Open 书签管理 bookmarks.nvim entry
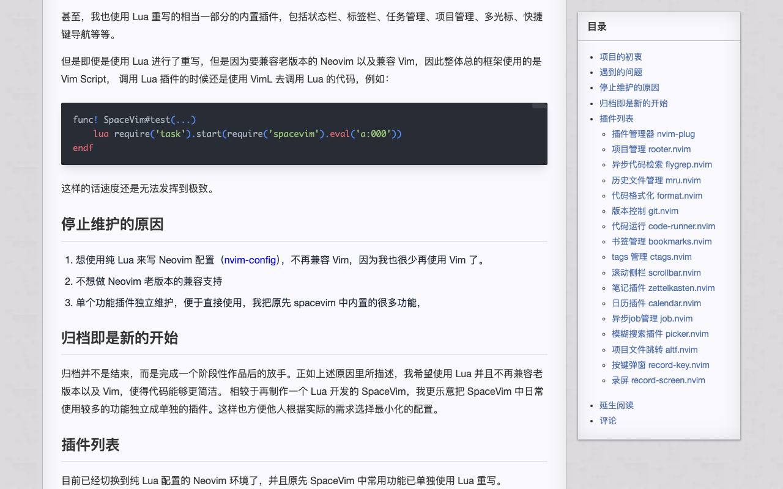The height and width of the screenshot is (489, 783). 662,241
